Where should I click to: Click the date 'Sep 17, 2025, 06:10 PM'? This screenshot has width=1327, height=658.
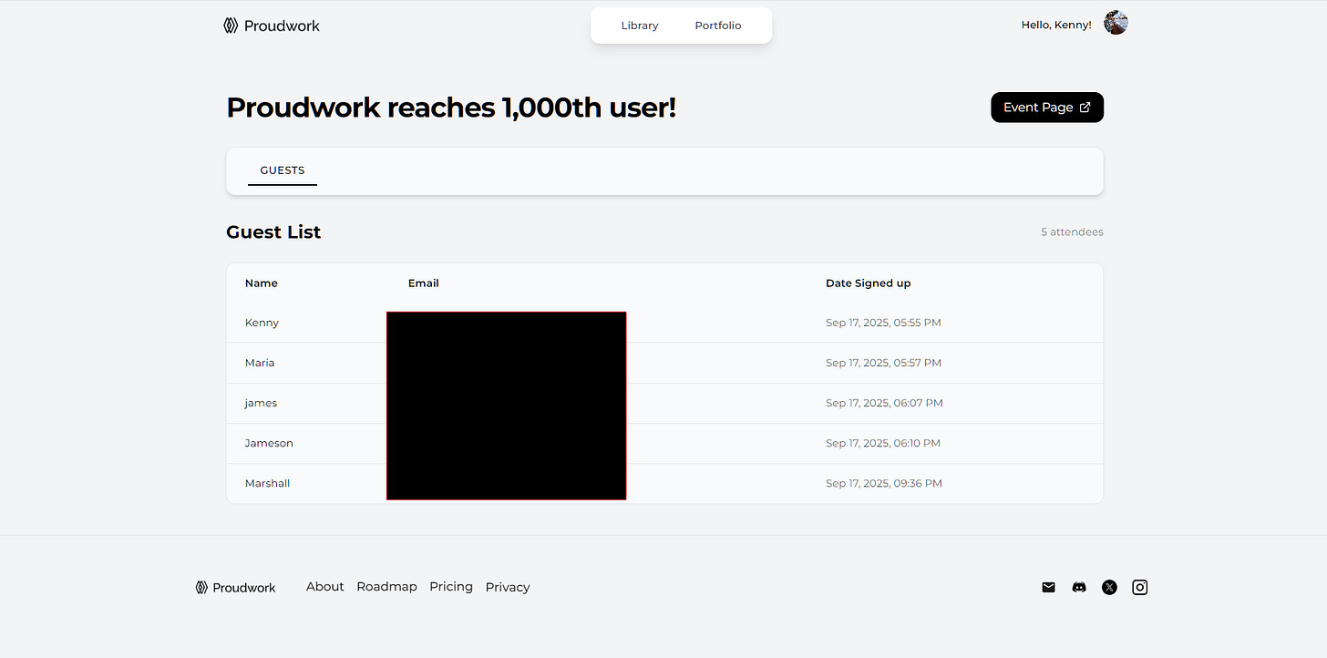pyautogui.click(x=883, y=443)
